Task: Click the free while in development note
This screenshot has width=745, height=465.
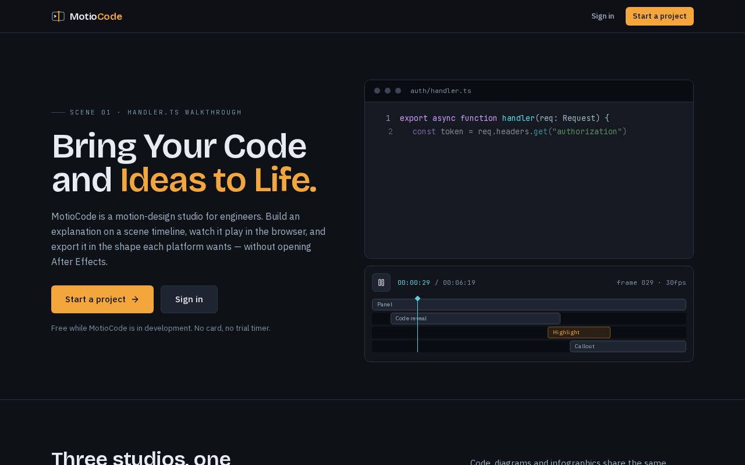Action: click(x=161, y=328)
